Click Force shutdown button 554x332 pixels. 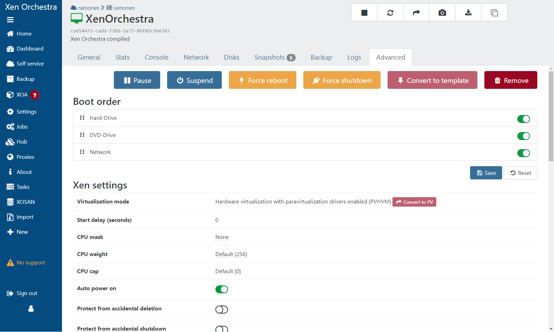pyautogui.click(x=342, y=80)
